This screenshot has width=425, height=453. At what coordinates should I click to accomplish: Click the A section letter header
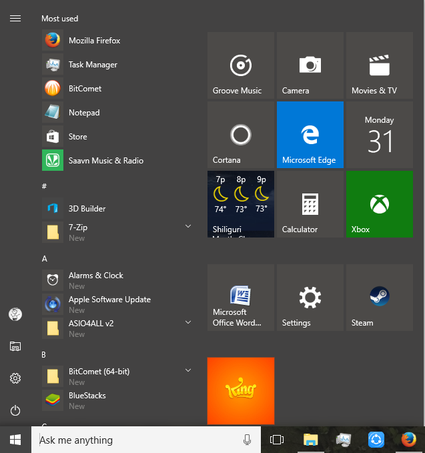(x=45, y=259)
